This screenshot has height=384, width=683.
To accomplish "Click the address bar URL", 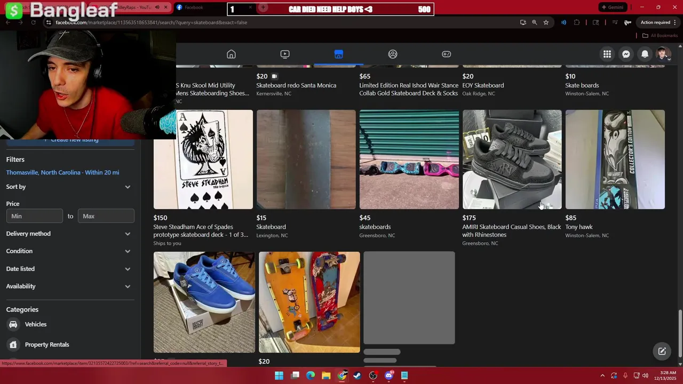I will coord(152,22).
